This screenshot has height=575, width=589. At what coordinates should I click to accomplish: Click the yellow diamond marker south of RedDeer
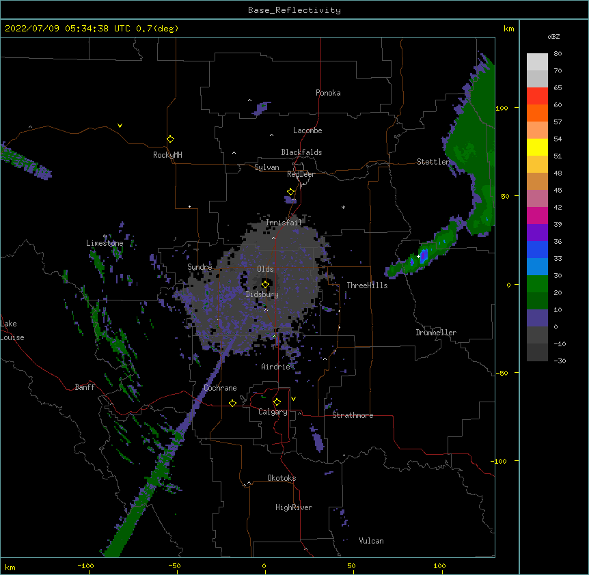coord(291,192)
